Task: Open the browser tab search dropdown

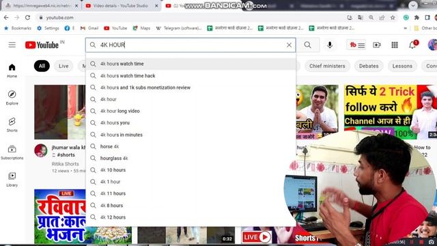Action: click(x=413, y=5)
